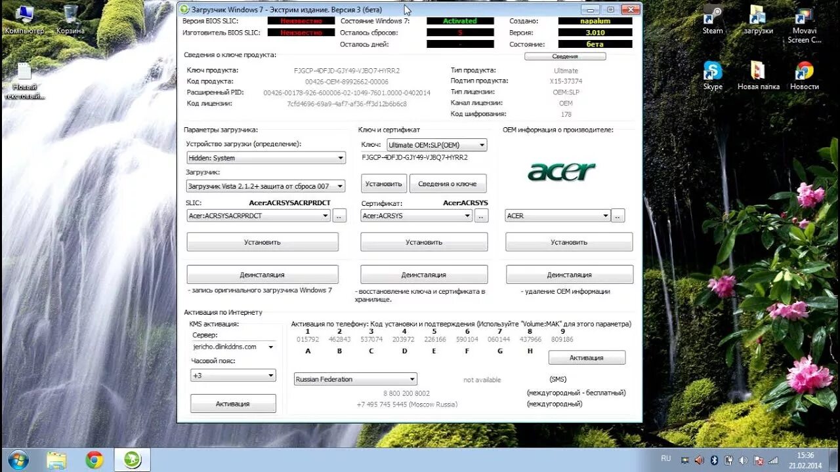Click the napalum creator field
The image size is (840, 472).
[595, 21]
